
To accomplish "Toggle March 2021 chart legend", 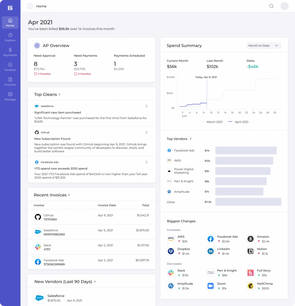I will 211,122.
